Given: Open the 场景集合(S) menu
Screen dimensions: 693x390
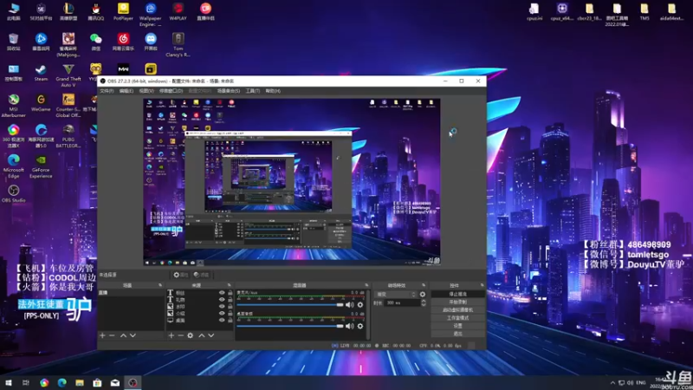Looking at the screenshot, I should click(x=229, y=91).
